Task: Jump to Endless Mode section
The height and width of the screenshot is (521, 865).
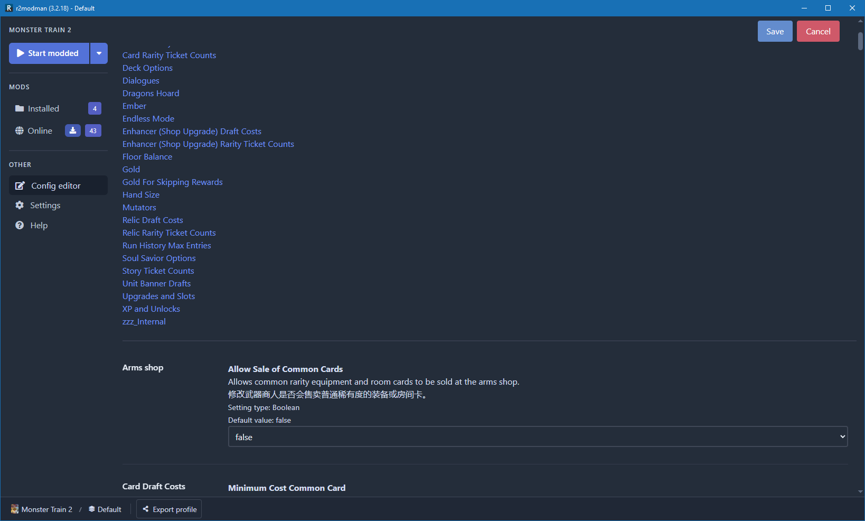Action: 148,118
